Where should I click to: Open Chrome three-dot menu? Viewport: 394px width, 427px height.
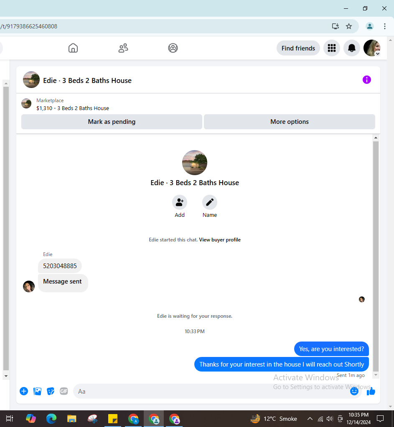pyautogui.click(x=385, y=26)
